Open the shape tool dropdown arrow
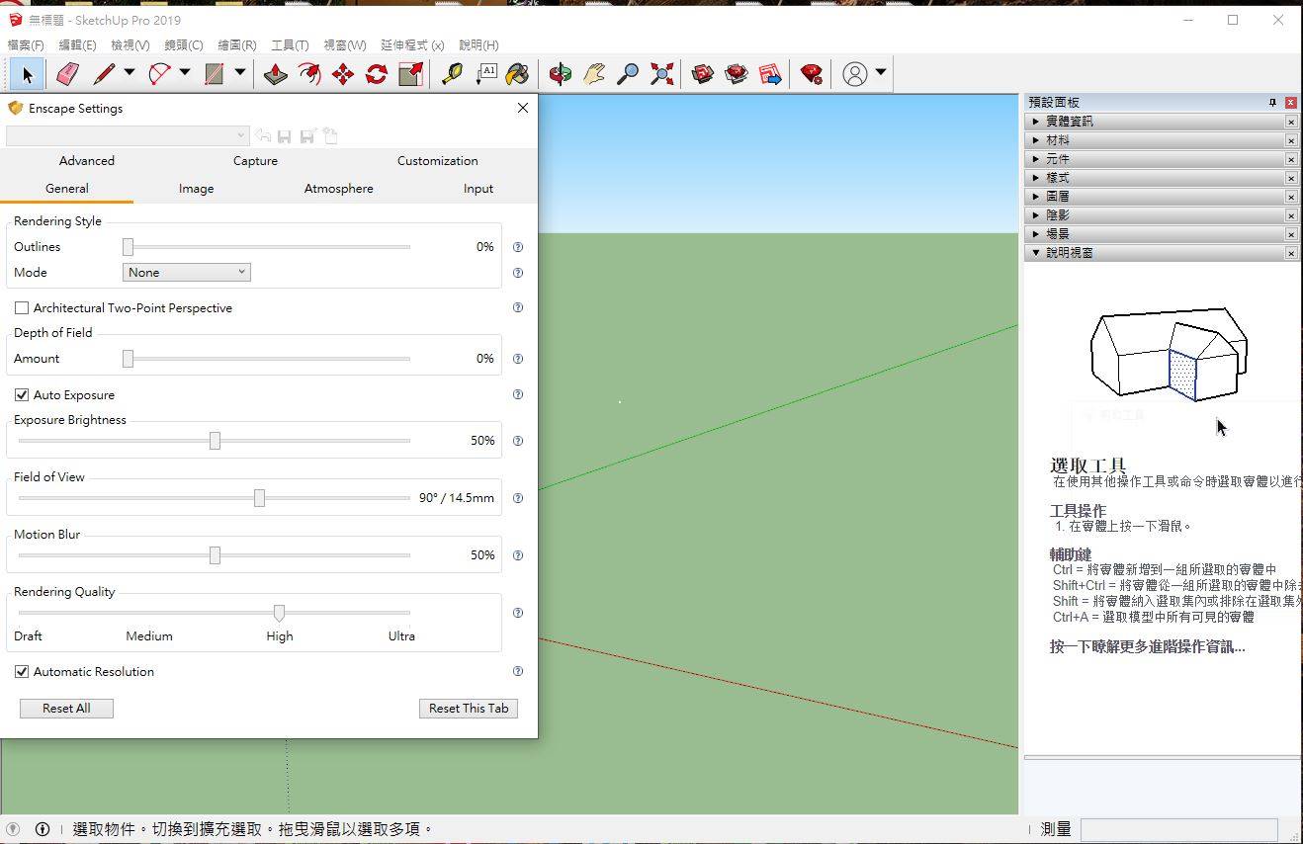The width and height of the screenshot is (1303, 844). (x=240, y=72)
